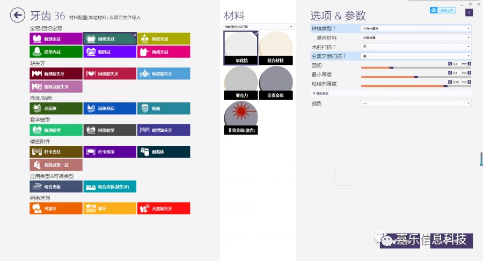
Task: Pick the 解剖缺失牙 anatomic pontic tile
Action: coord(56,73)
